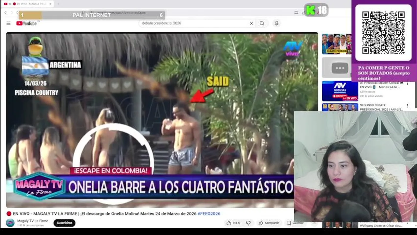The width and height of the screenshot is (417, 235).
Task: Open 'ATV Noticias Edición Central' video title
Action: (x=382, y=85)
